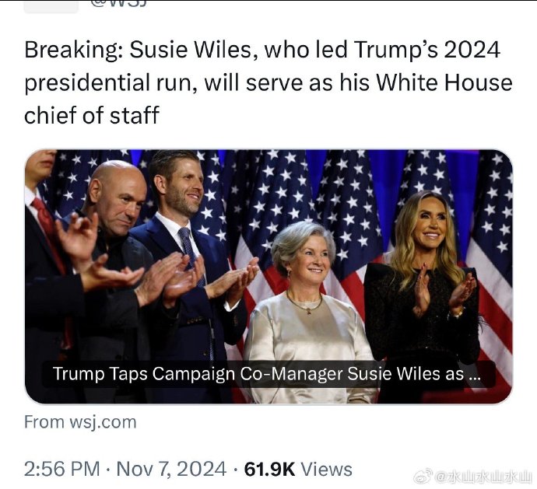Open the article preview photo card

click(268, 277)
